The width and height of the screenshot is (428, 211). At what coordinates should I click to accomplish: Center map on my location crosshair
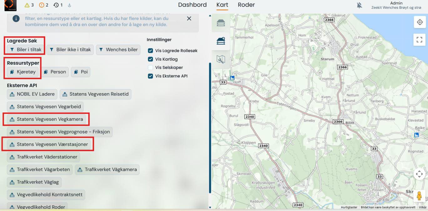click(420, 23)
